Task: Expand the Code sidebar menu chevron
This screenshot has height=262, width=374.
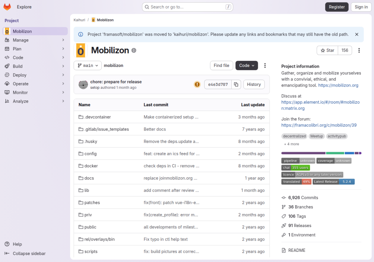Action: (x=63, y=57)
